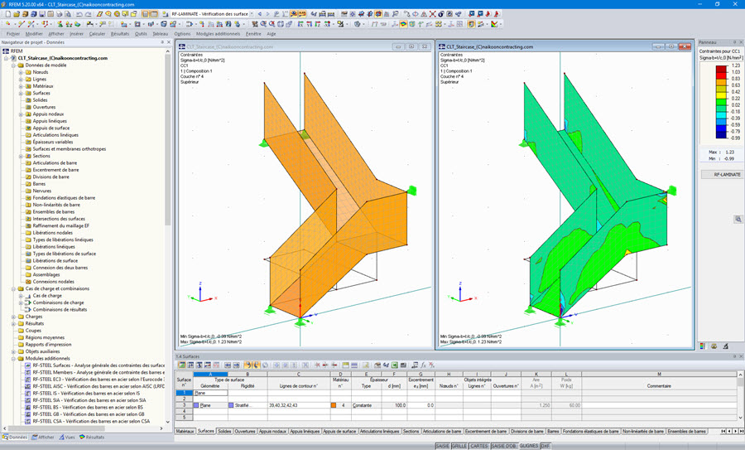The image size is (745, 450).
Task: Collapse the Modules additionnels tree node
Action: click(x=13, y=359)
